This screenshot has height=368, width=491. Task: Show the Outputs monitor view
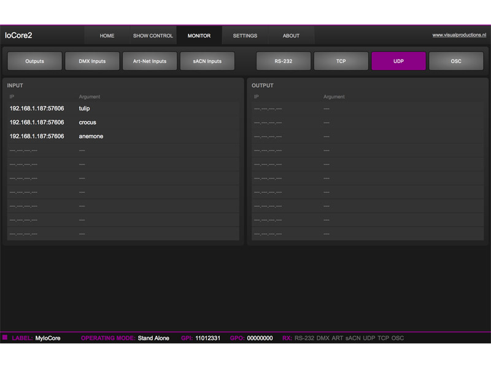pyautogui.click(x=34, y=61)
